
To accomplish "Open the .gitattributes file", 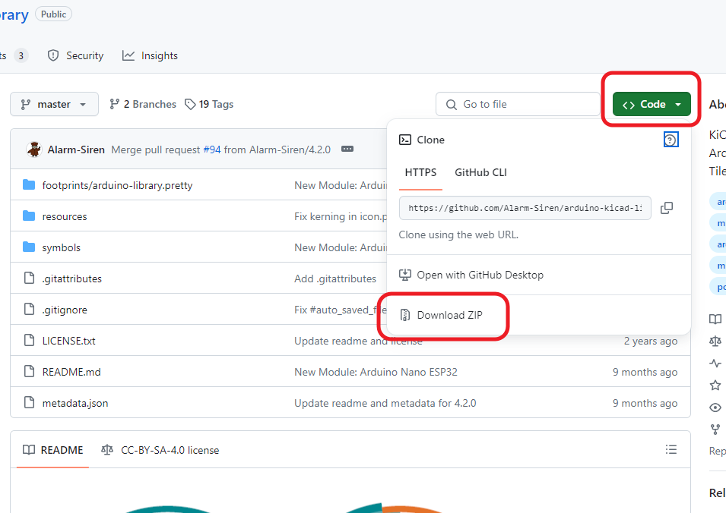I will (x=71, y=279).
